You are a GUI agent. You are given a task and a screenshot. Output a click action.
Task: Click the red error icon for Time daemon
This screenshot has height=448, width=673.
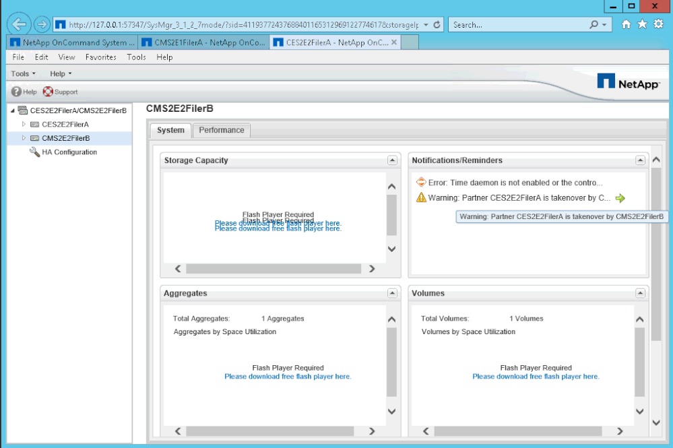tap(421, 183)
